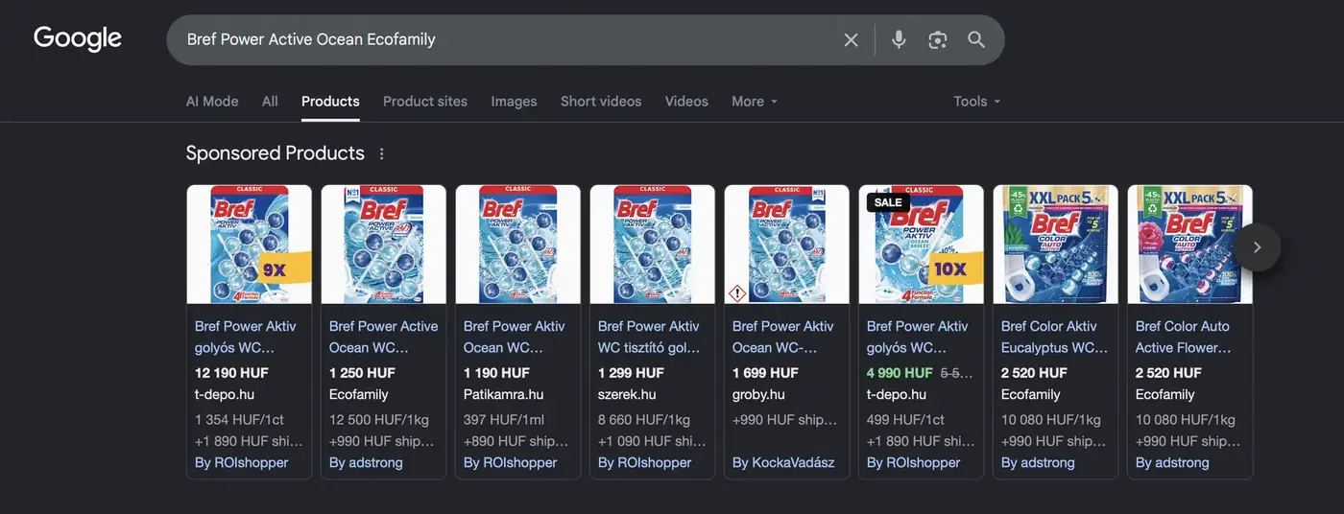Open search by image camera icon
The image size is (1344, 514).
(938, 39)
